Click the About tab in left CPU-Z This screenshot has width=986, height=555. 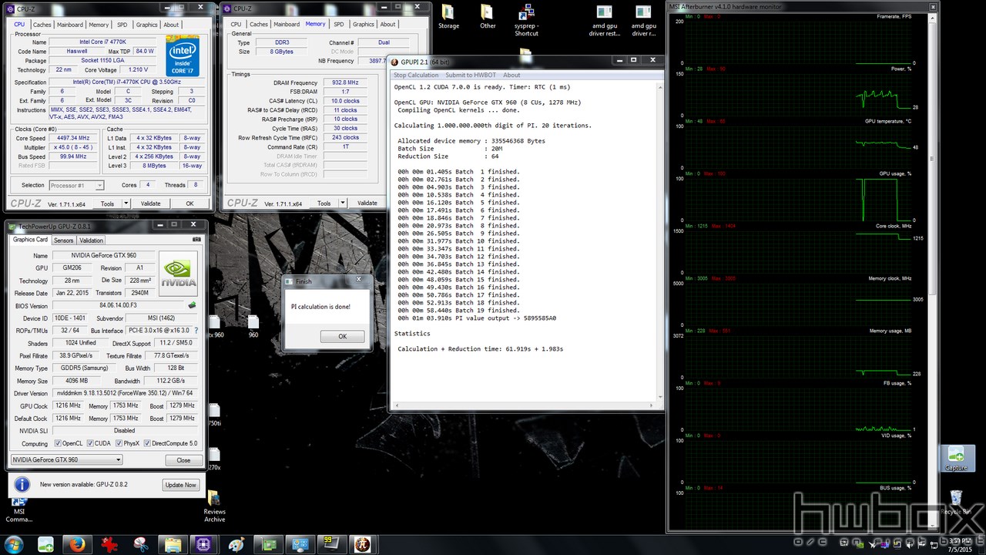171,24
